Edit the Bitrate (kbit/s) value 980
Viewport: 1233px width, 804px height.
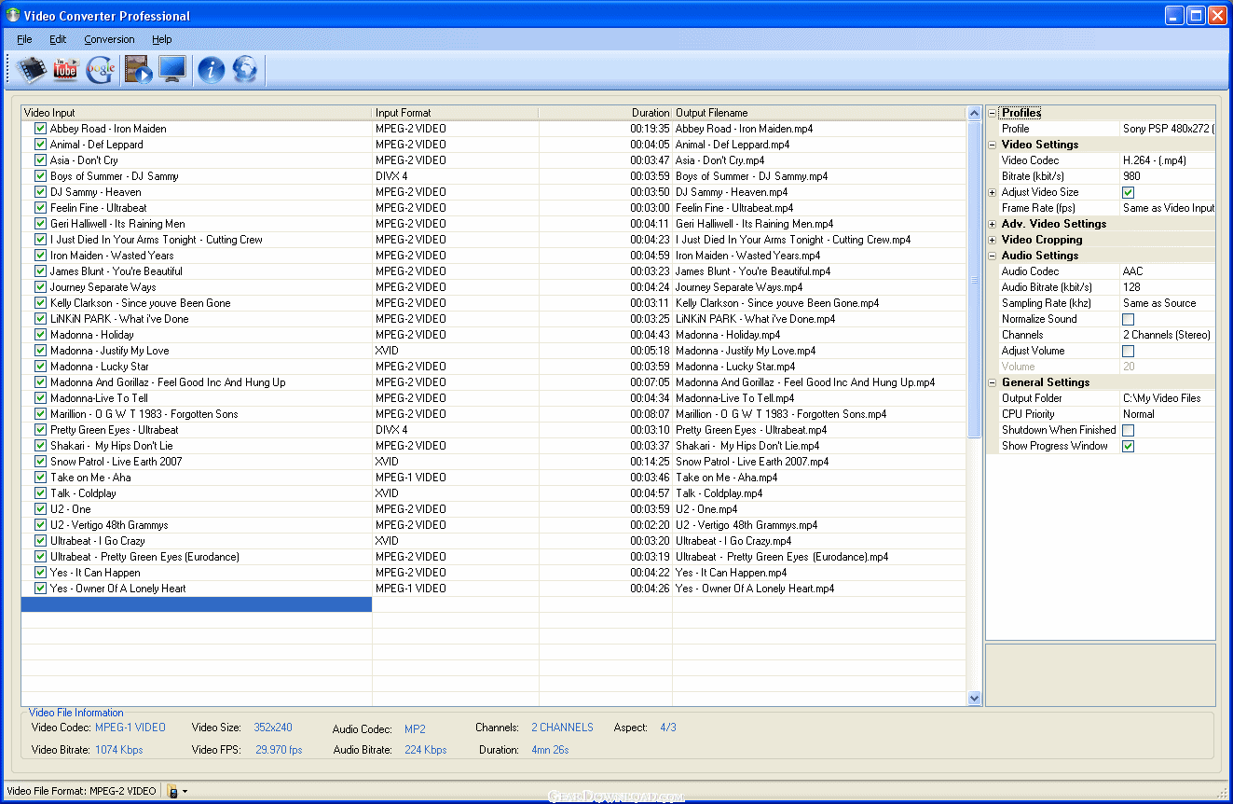[x=1168, y=176]
